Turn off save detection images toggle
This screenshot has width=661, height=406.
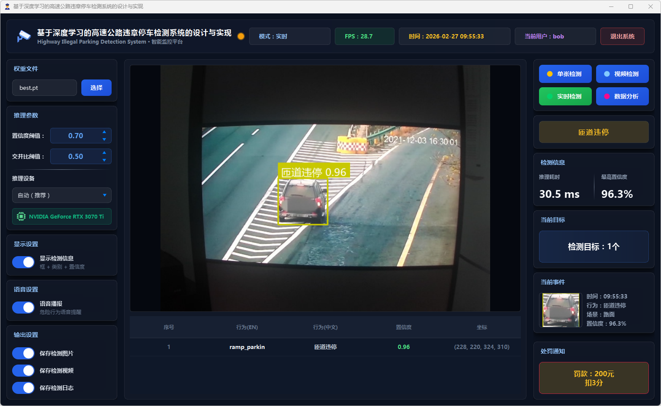point(23,353)
